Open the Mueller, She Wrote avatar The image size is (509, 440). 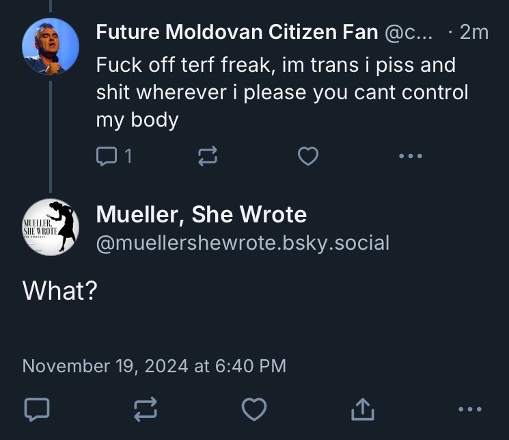[51, 227]
